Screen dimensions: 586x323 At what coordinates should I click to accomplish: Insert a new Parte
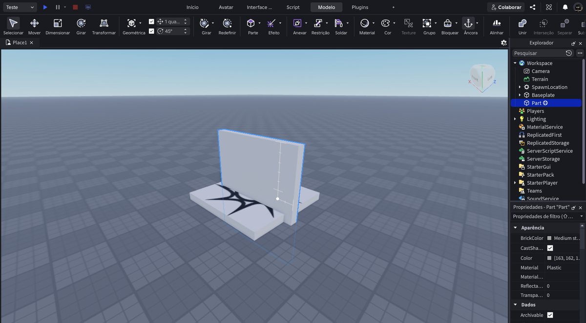tap(251, 23)
